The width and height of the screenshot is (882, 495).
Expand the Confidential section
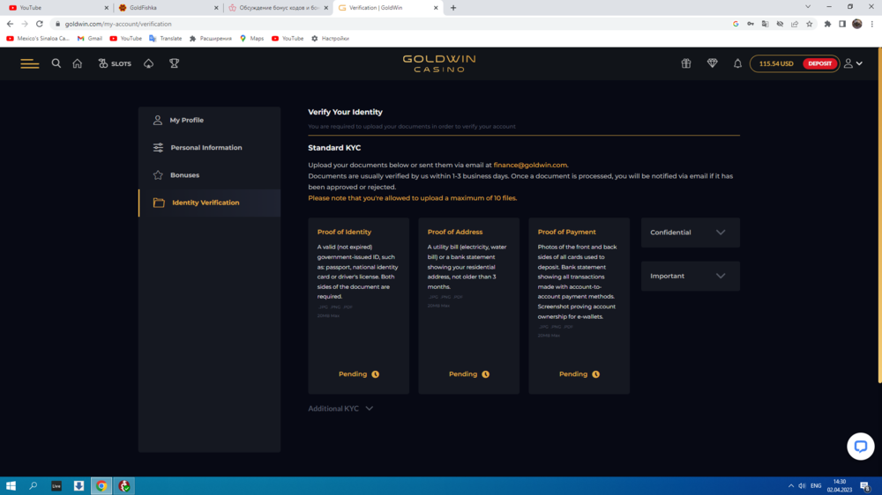[690, 233]
